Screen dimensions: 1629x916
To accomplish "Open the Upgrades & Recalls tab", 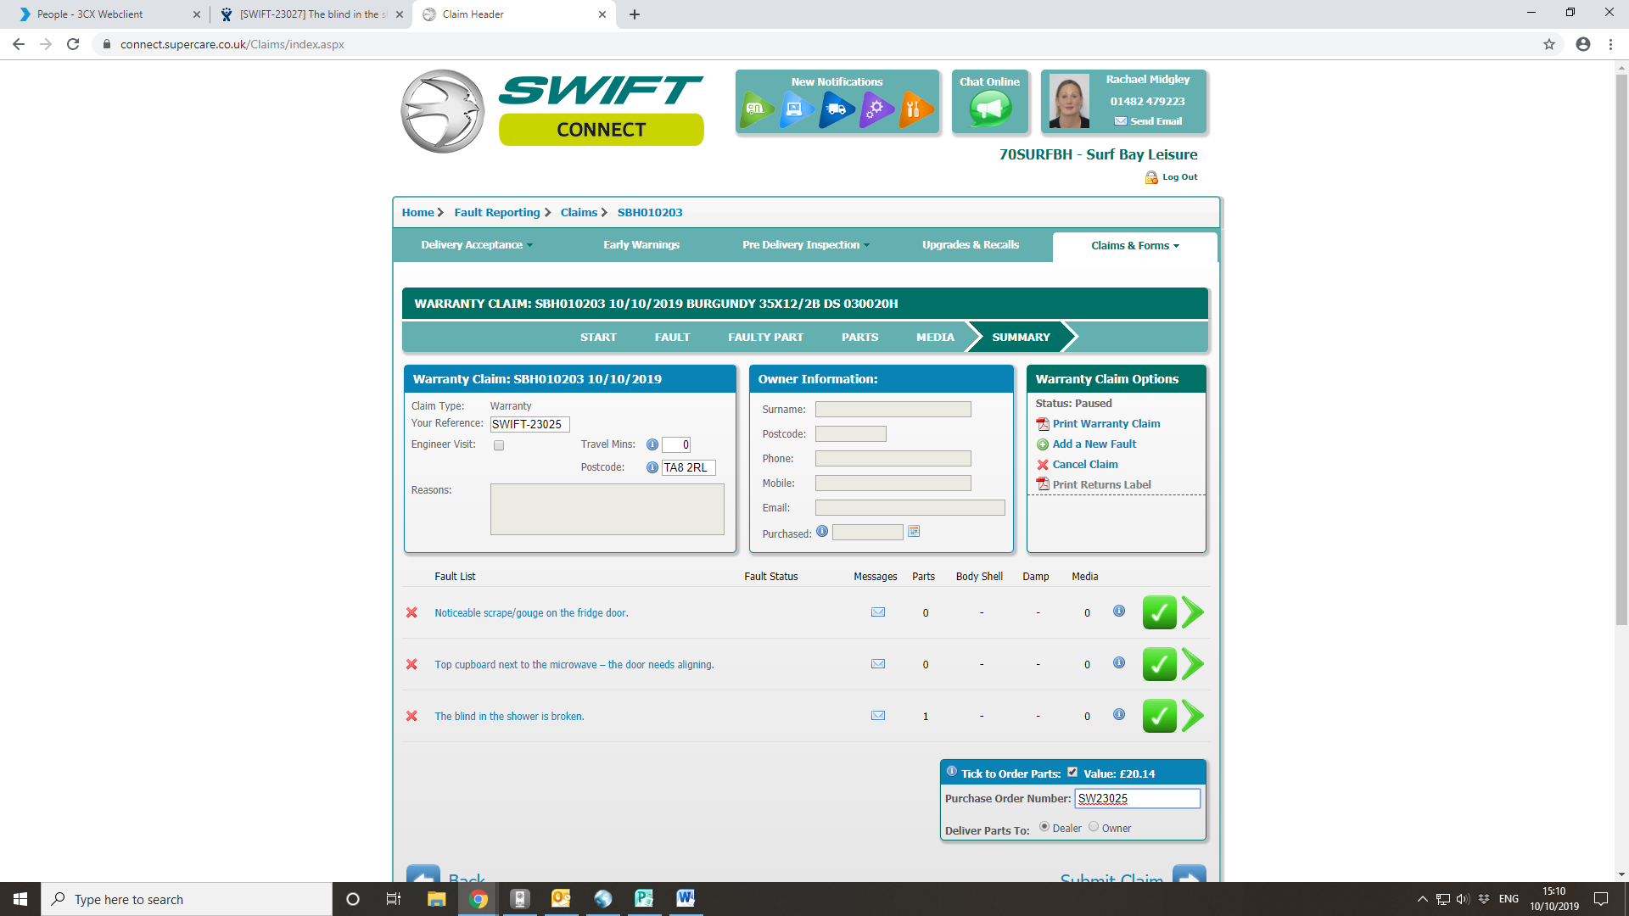I will click(971, 245).
